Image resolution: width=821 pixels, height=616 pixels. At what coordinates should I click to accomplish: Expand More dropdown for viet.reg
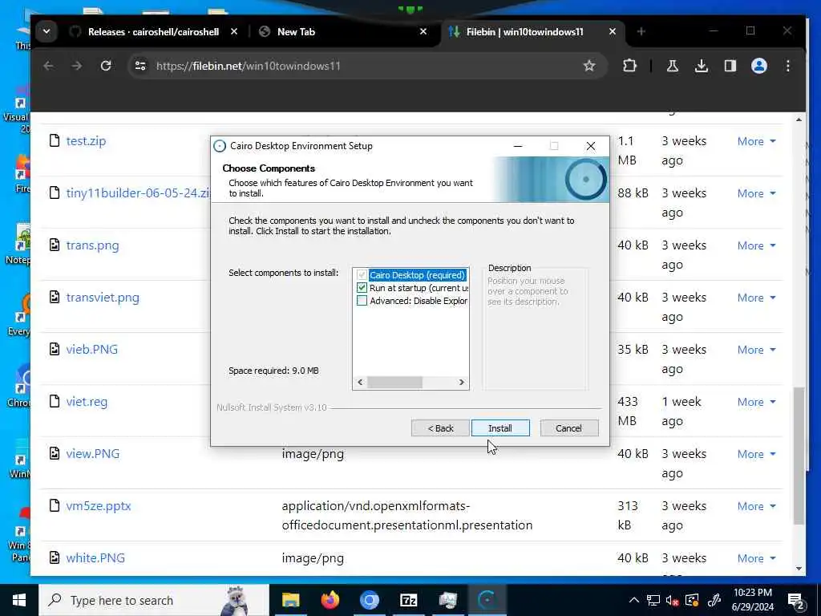click(x=757, y=402)
